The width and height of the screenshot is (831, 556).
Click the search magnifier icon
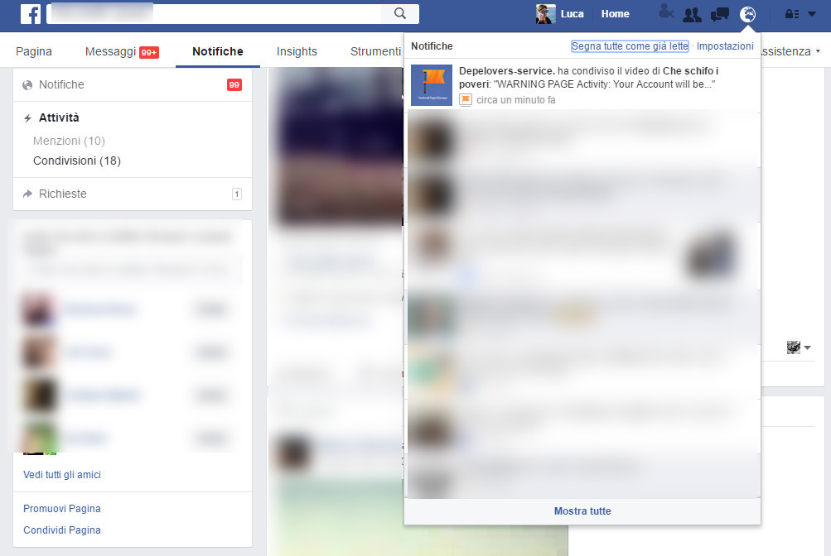coord(400,13)
